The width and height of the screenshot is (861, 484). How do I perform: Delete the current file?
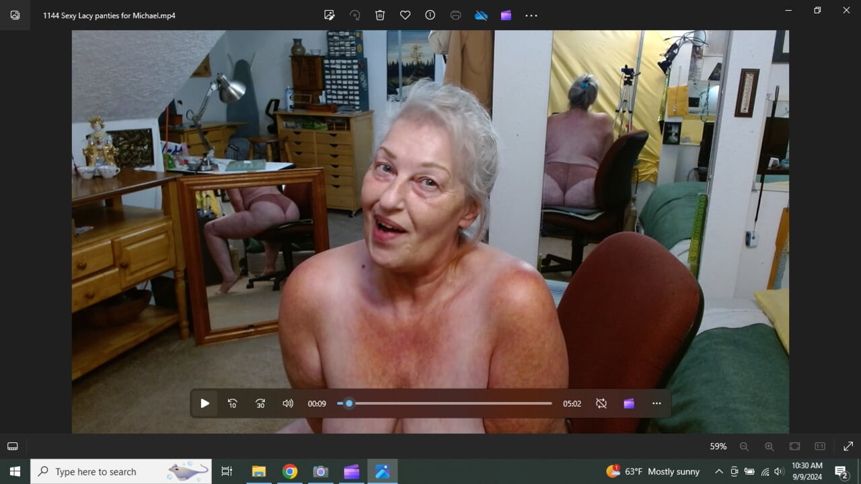[x=380, y=15]
